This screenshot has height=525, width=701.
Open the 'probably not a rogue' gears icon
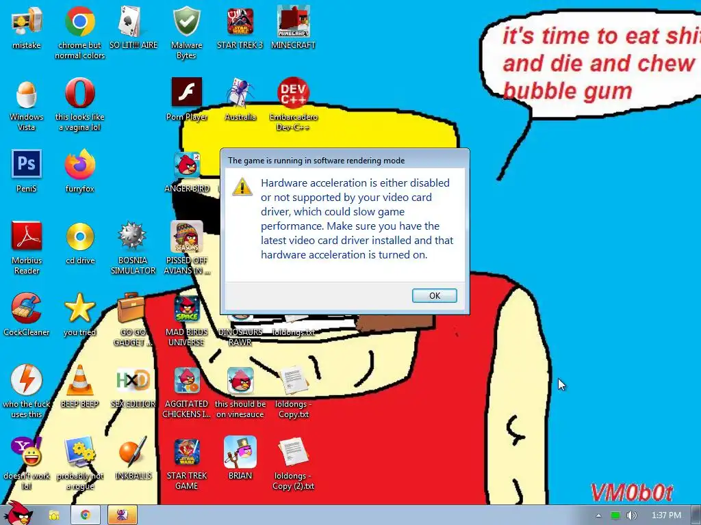click(x=79, y=452)
